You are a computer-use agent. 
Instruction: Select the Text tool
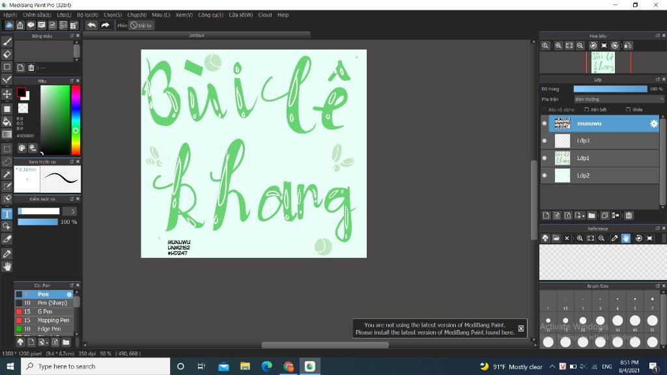(x=7, y=214)
